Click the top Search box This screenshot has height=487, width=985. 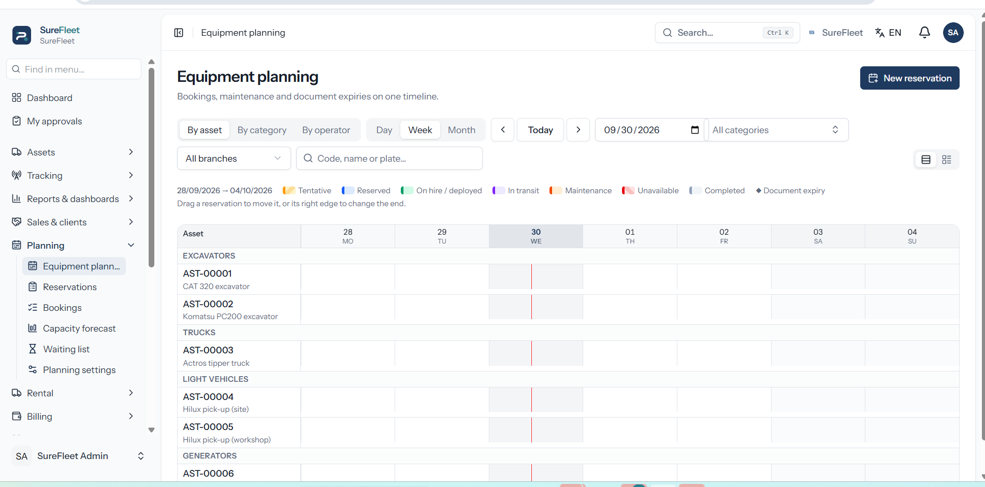click(x=727, y=33)
